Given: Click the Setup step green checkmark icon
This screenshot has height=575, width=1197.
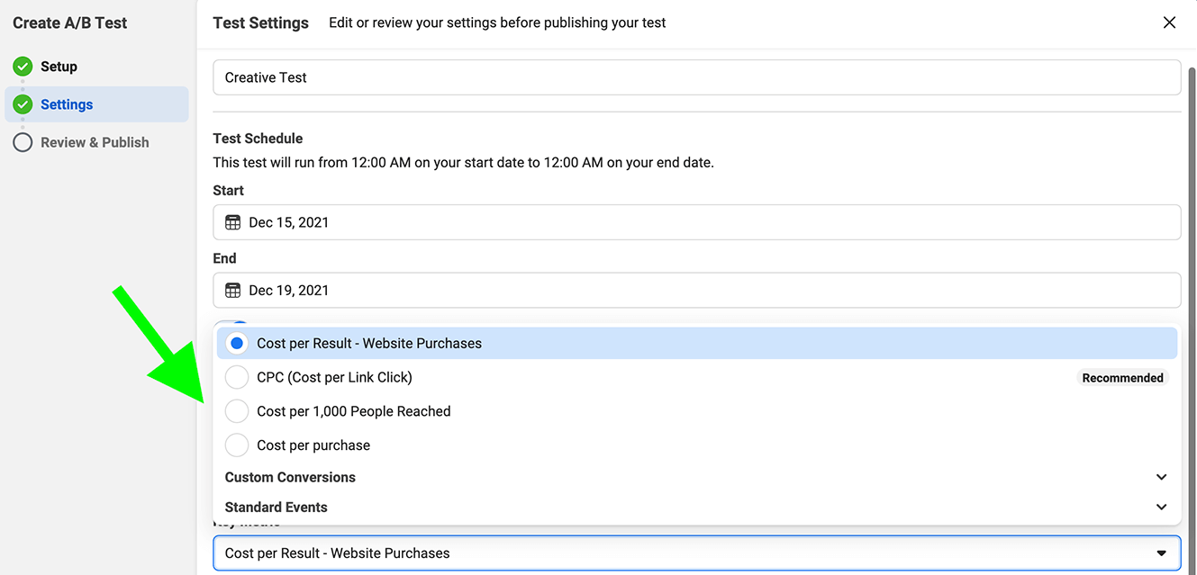Looking at the screenshot, I should 23,67.
